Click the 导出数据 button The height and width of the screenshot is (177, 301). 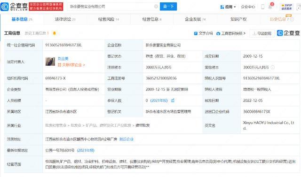point(262,33)
